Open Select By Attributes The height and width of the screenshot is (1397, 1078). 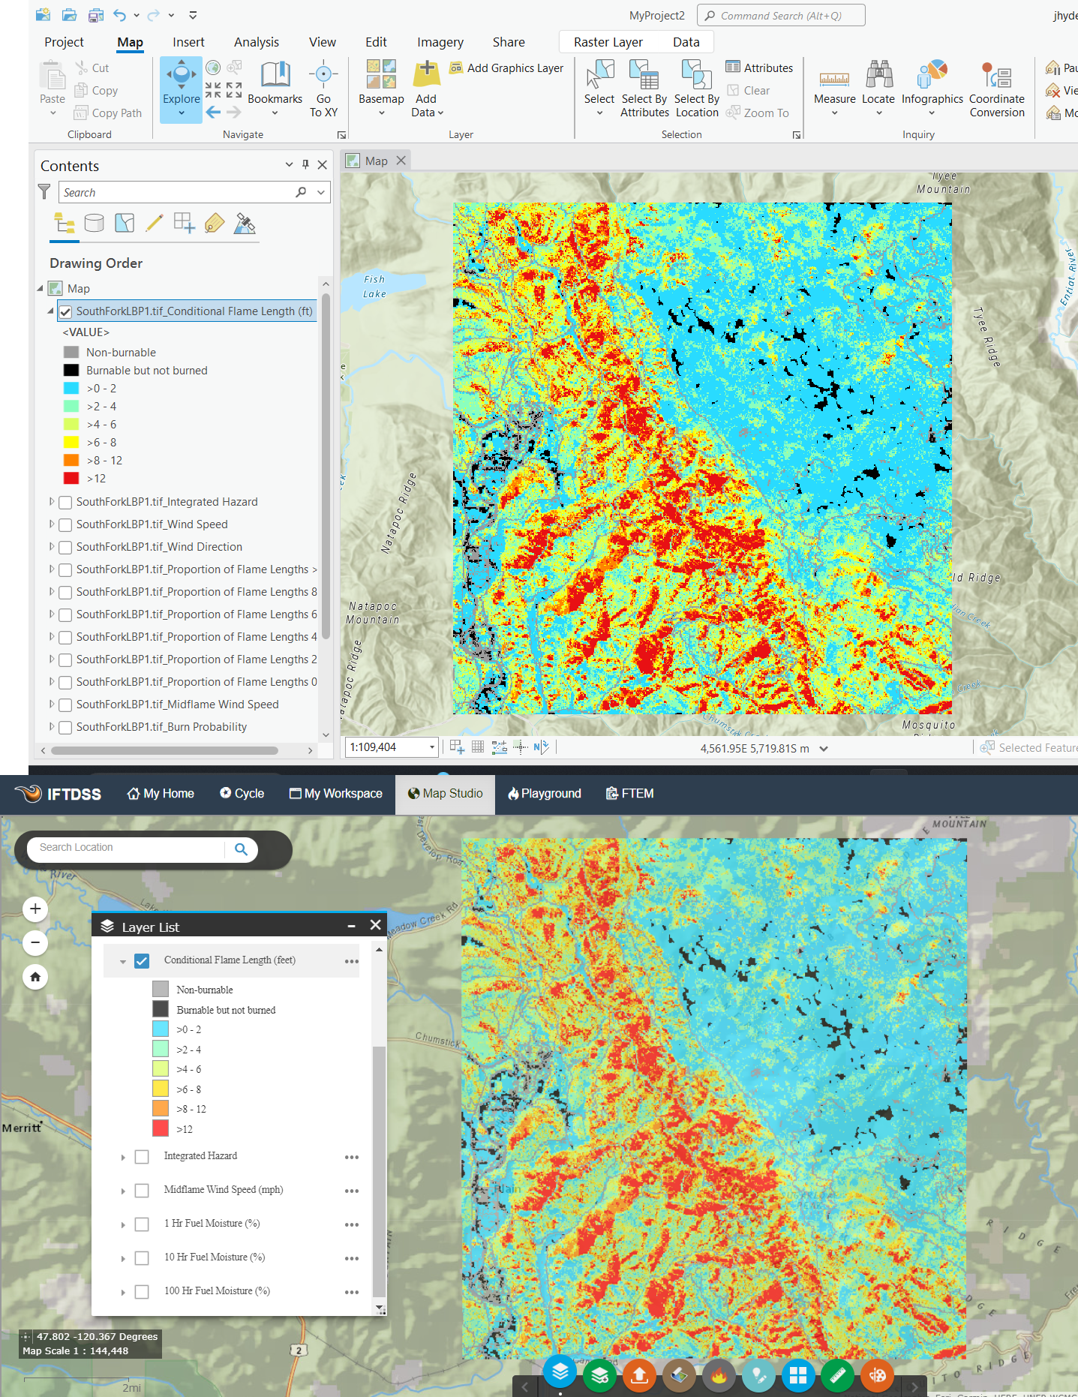(x=644, y=89)
